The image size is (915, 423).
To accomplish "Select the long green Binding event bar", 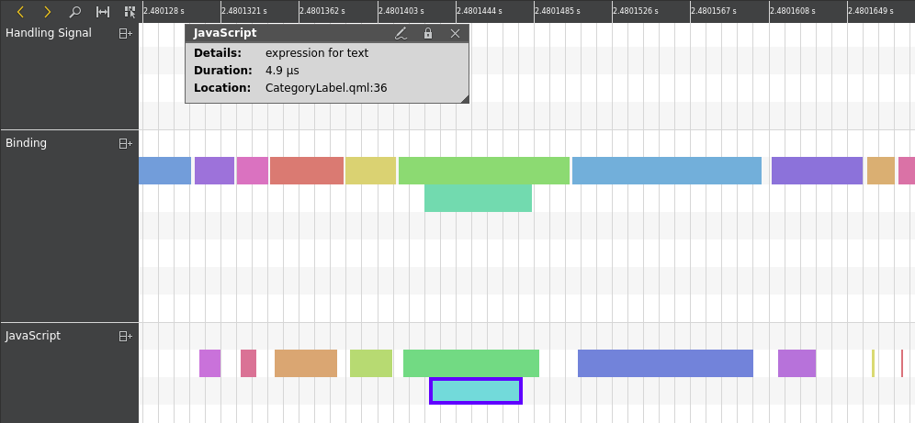I will [483, 171].
